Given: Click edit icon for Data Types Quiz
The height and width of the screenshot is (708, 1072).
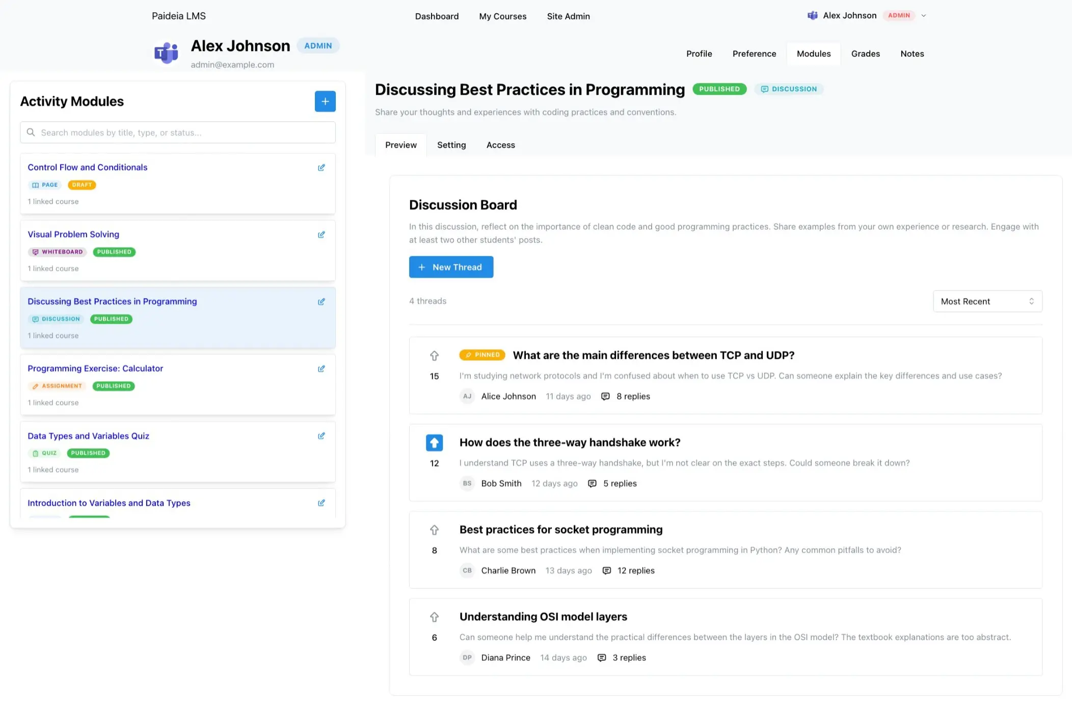Looking at the screenshot, I should coord(321,436).
